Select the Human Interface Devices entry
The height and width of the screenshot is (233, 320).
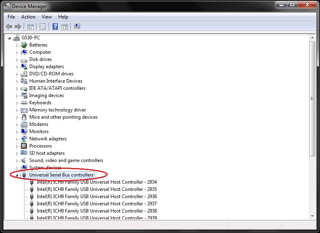pos(55,81)
